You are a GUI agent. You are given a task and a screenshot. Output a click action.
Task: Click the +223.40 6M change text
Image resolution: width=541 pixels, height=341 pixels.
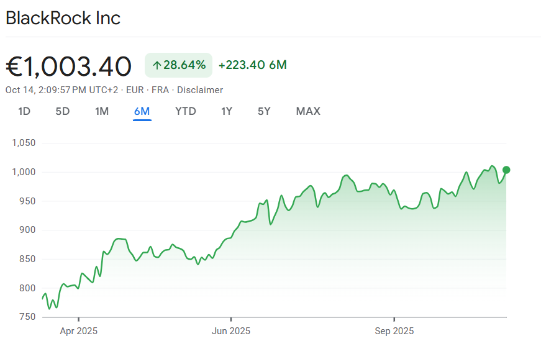click(x=252, y=65)
